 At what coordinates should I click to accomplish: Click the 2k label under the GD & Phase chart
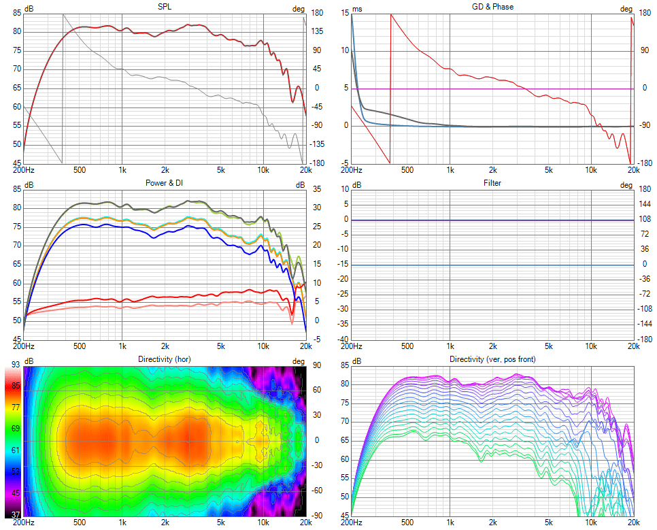tap(492, 170)
